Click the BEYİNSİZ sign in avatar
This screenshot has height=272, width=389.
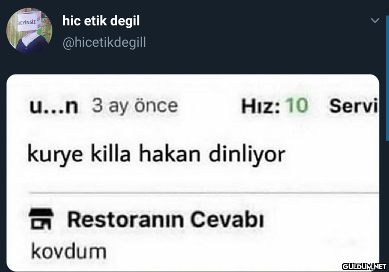[x=28, y=22]
